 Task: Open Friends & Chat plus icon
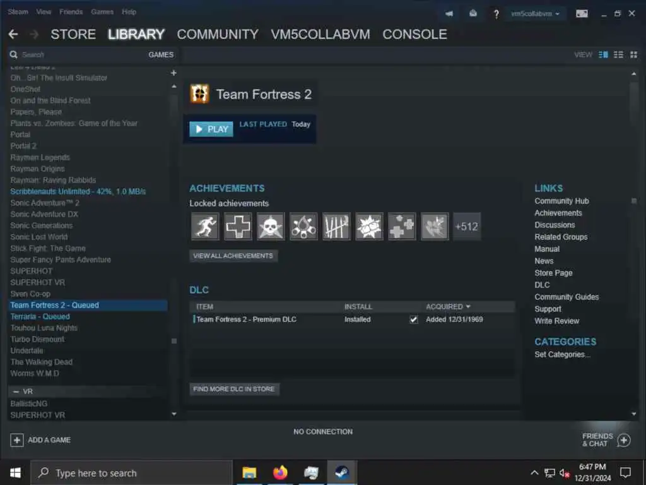tap(624, 440)
